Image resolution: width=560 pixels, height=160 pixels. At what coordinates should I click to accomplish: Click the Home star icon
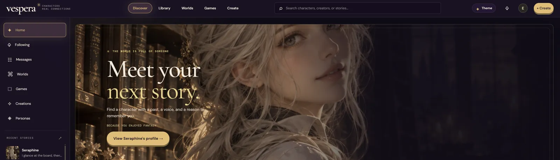[x=9, y=30]
